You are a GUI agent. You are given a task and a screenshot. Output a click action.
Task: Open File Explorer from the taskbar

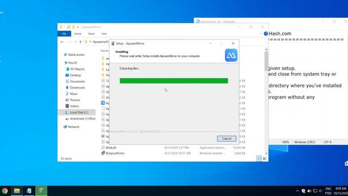(x=17, y=191)
